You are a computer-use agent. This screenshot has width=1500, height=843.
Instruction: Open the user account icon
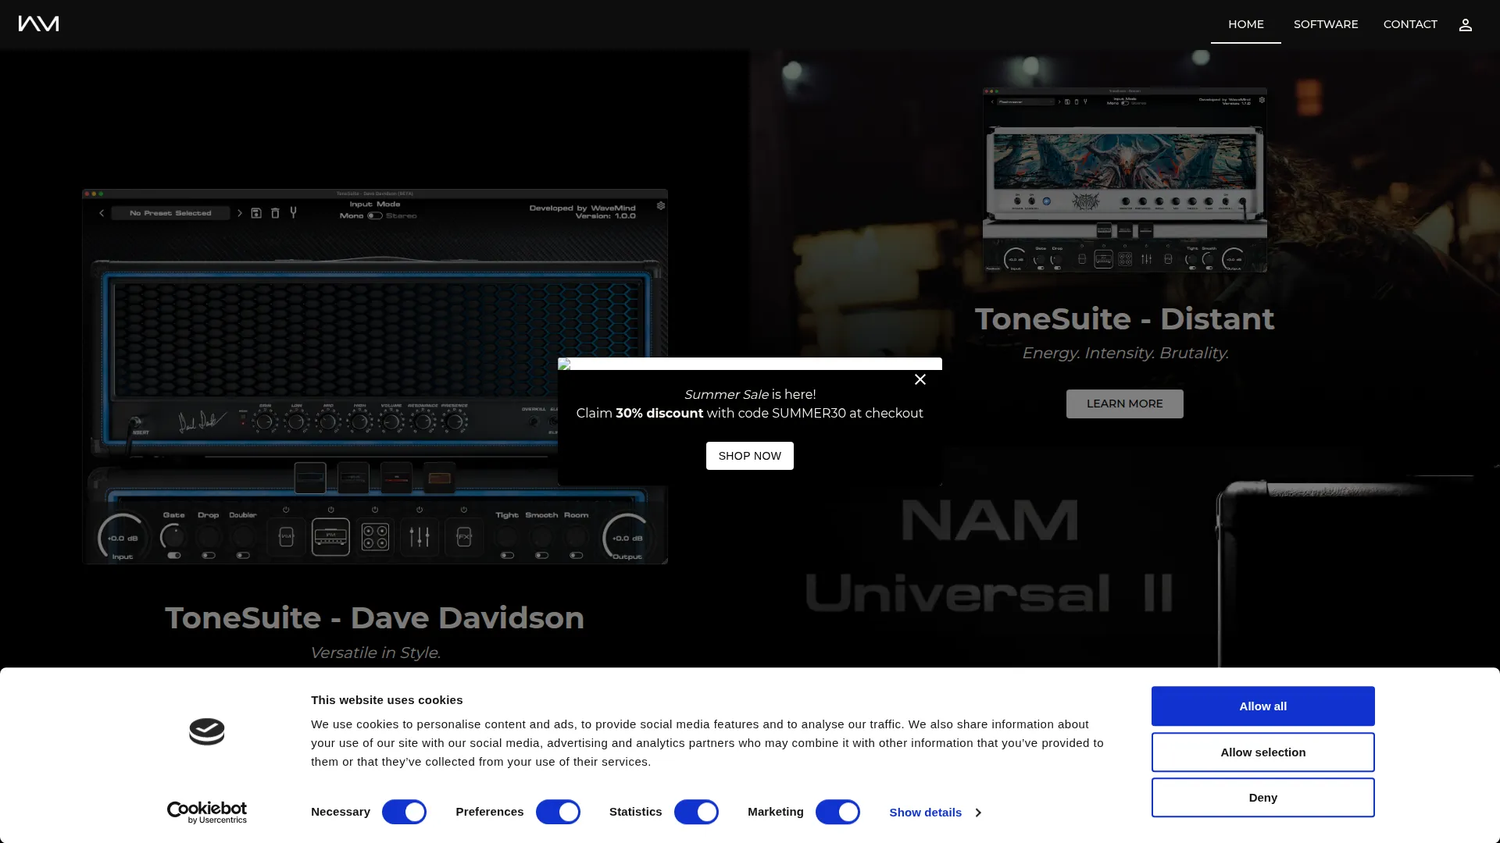(x=1466, y=25)
